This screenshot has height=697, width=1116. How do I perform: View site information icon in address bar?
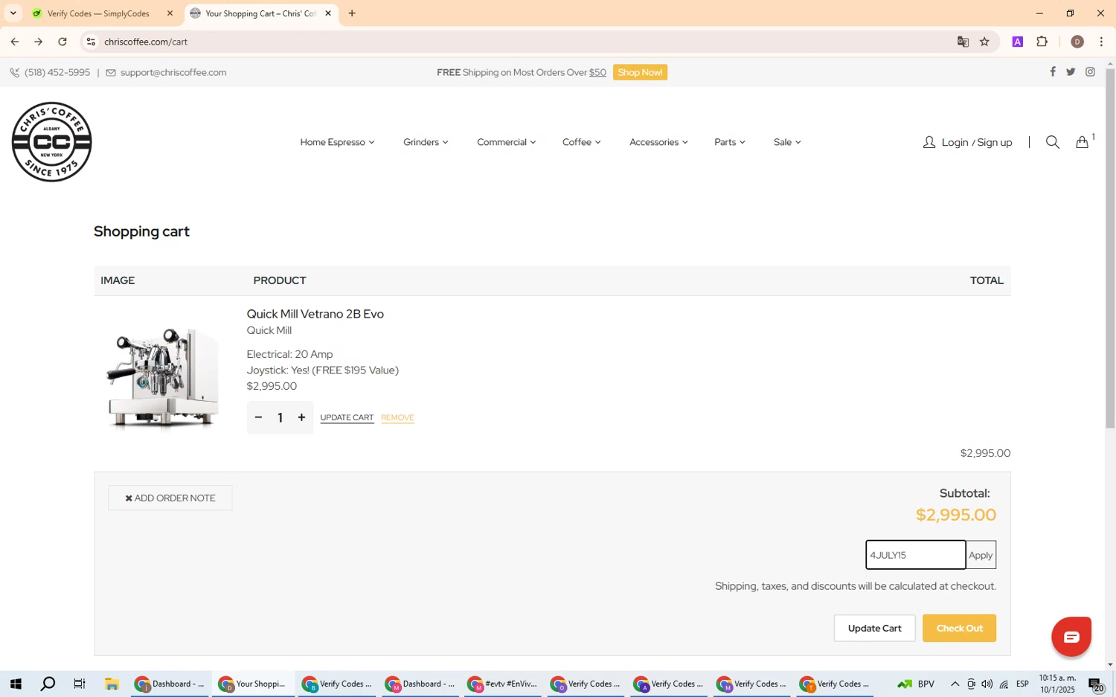[x=91, y=42]
